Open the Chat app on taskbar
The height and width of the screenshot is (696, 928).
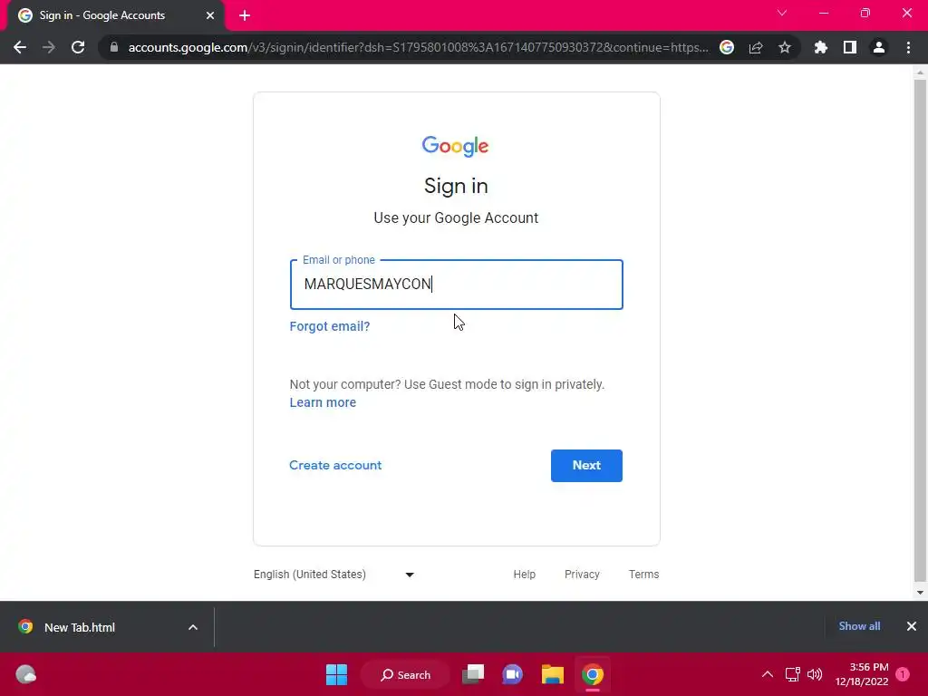pyautogui.click(x=513, y=674)
